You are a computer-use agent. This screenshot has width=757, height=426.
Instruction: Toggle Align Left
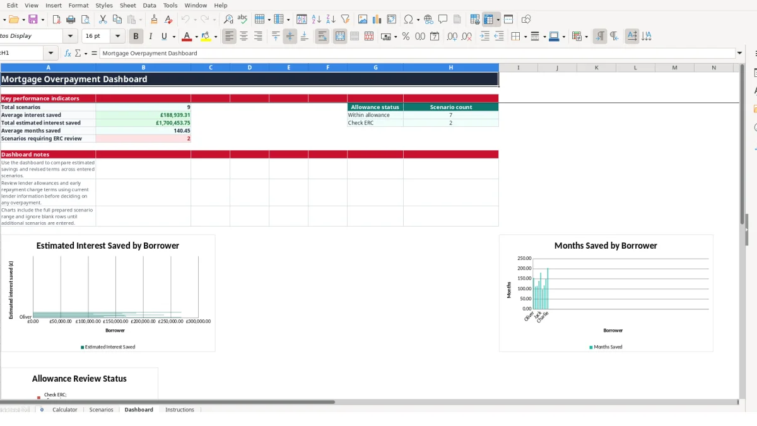(x=229, y=37)
